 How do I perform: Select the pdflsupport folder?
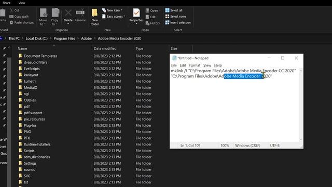[33, 113]
